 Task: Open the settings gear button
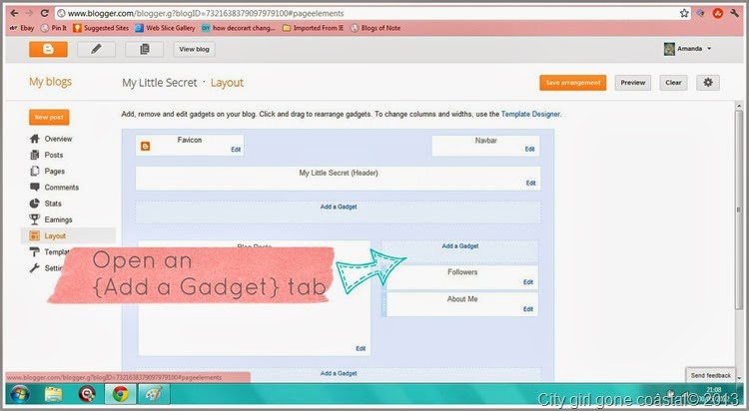point(707,83)
